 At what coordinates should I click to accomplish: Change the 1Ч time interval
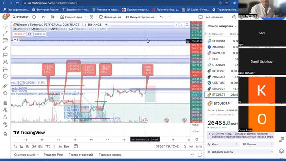(x=43, y=17)
